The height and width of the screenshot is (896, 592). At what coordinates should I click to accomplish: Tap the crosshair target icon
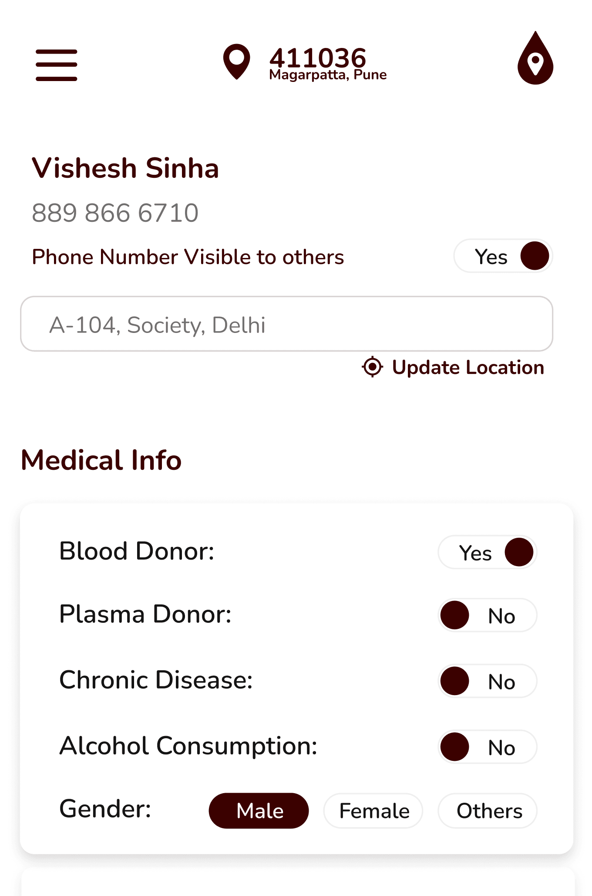click(x=373, y=367)
